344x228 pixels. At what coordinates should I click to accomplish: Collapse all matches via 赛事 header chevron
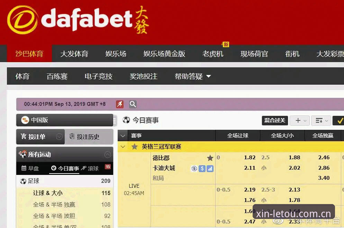(123, 136)
